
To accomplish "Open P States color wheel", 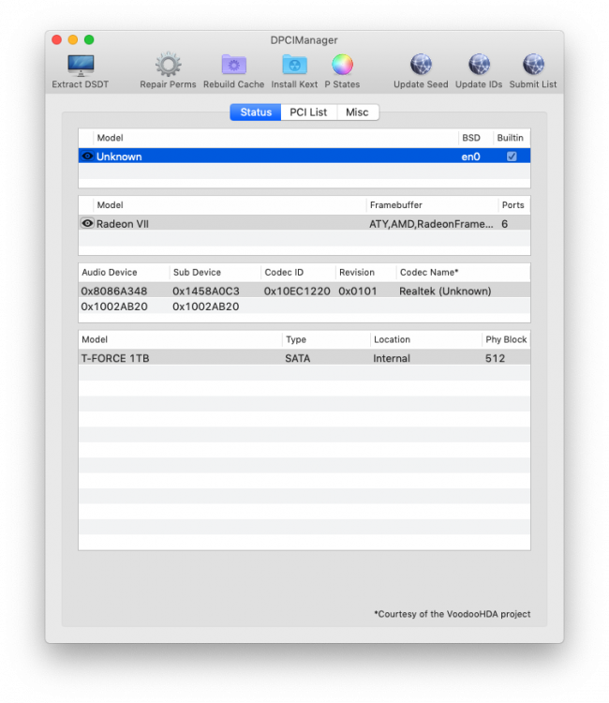I will tap(342, 65).
